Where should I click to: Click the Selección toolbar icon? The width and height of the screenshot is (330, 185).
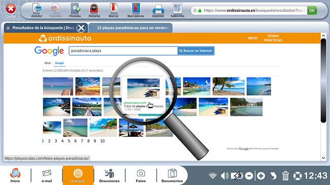[x=177, y=10]
